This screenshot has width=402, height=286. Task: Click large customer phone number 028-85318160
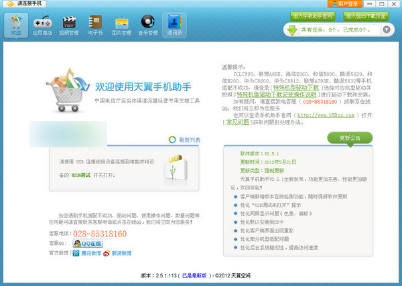(100, 234)
